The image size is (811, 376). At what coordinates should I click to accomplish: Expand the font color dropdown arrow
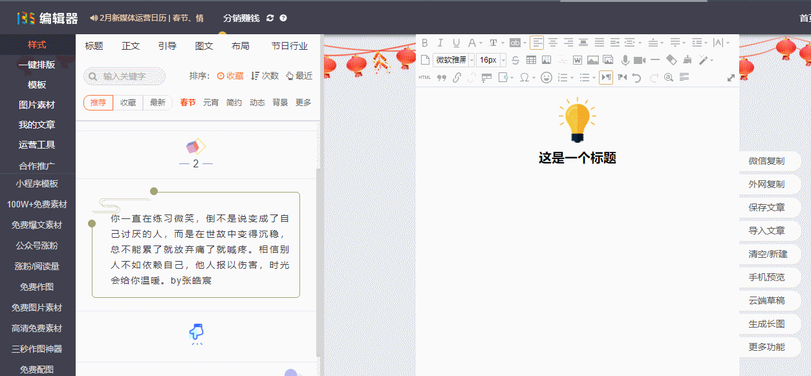coord(481,43)
